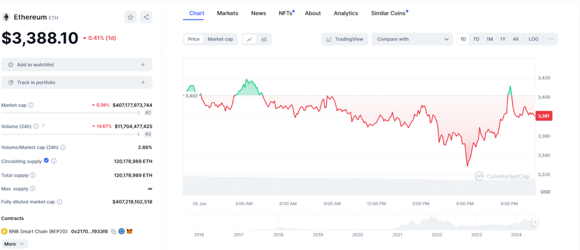Click the #3 volume rank badge
The width and height of the screenshot is (580, 250).
click(148, 134)
